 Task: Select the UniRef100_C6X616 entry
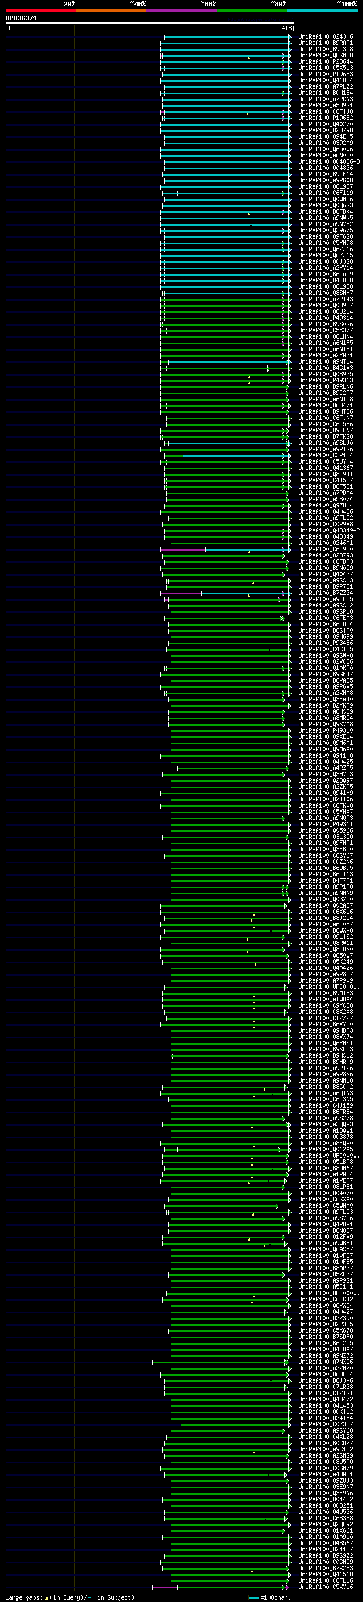pyautogui.click(x=325, y=912)
